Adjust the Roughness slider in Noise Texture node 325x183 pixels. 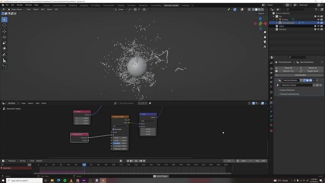click(120, 143)
